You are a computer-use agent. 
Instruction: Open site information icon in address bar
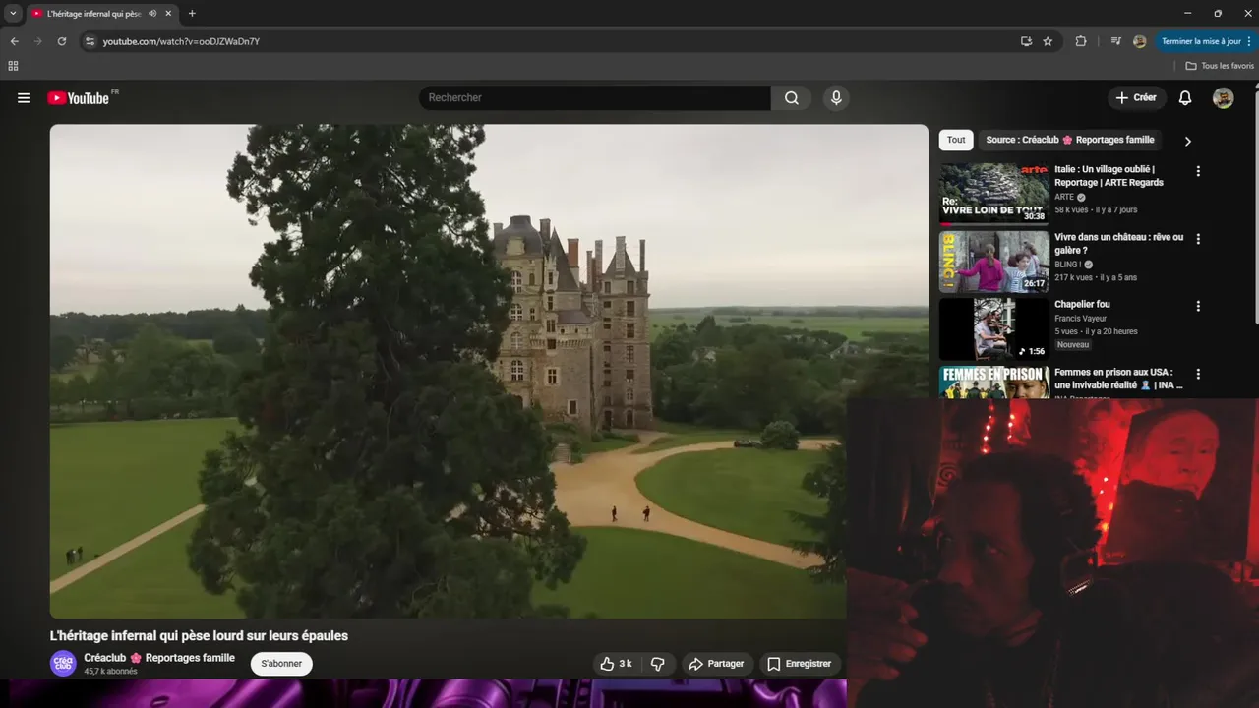(90, 41)
